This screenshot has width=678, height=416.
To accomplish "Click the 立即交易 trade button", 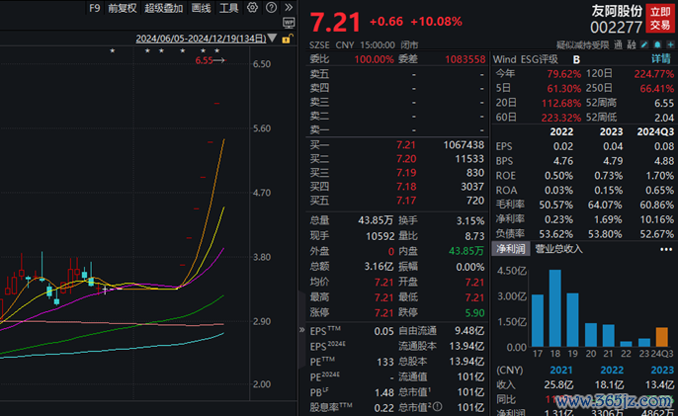I will pyautogui.click(x=660, y=19).
